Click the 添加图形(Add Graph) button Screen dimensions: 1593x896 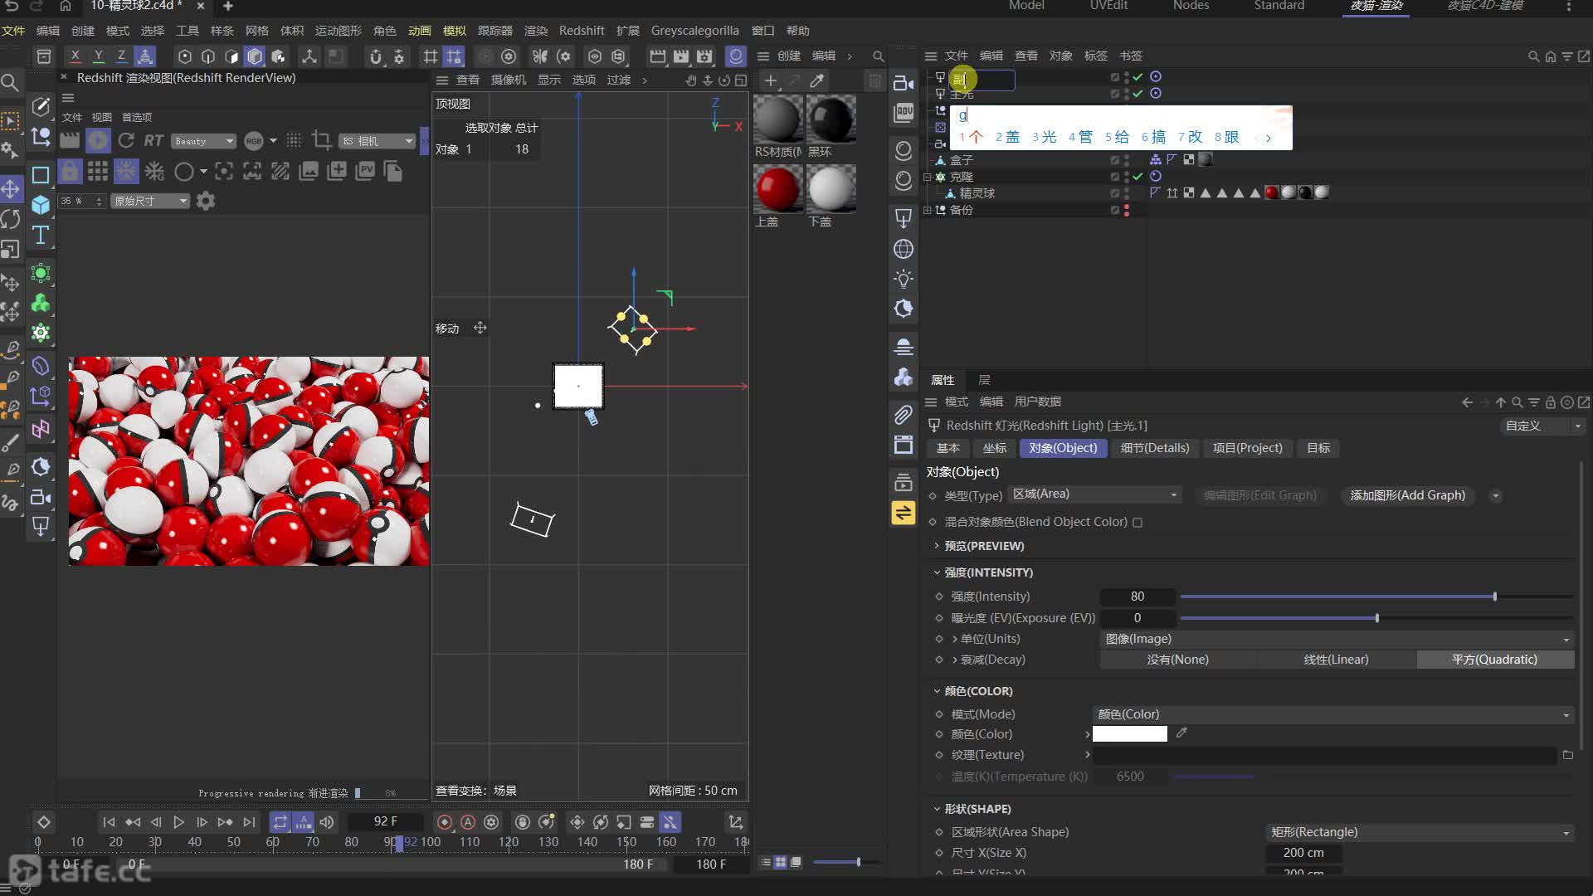(1407, 495)
